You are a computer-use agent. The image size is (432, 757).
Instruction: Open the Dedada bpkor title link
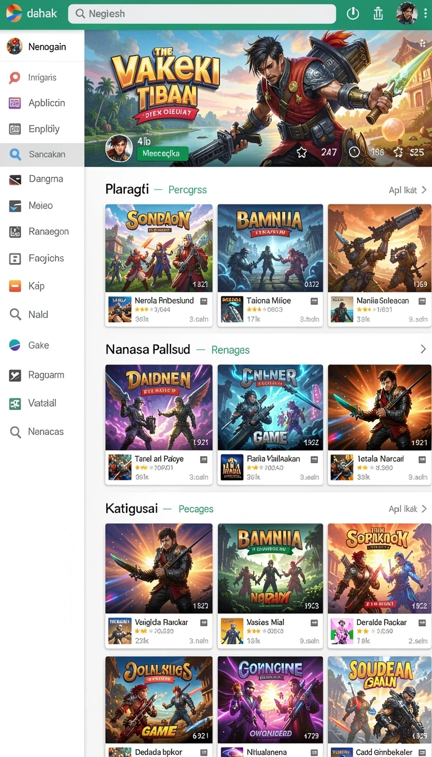tap(158, 752)
